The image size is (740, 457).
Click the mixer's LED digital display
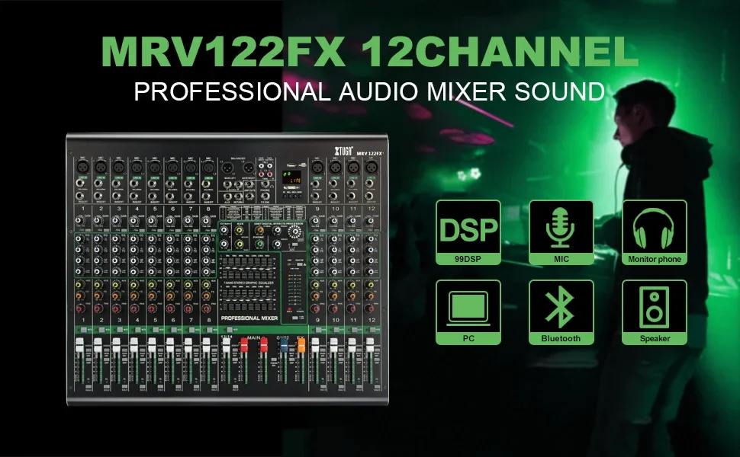click(291, 177)
